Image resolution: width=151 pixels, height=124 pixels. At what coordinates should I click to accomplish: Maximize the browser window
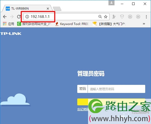coord(133,4)
